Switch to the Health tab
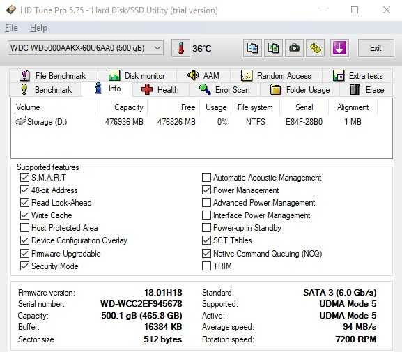The width and height of the screenshot is (402, 352). coord(161,90)
